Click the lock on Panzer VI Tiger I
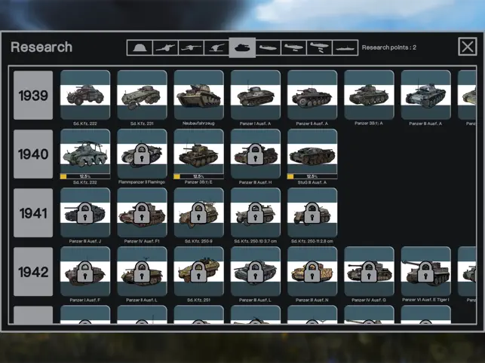Screen dimensions: 485x363 pyautogui.click(x=425, y=272)
